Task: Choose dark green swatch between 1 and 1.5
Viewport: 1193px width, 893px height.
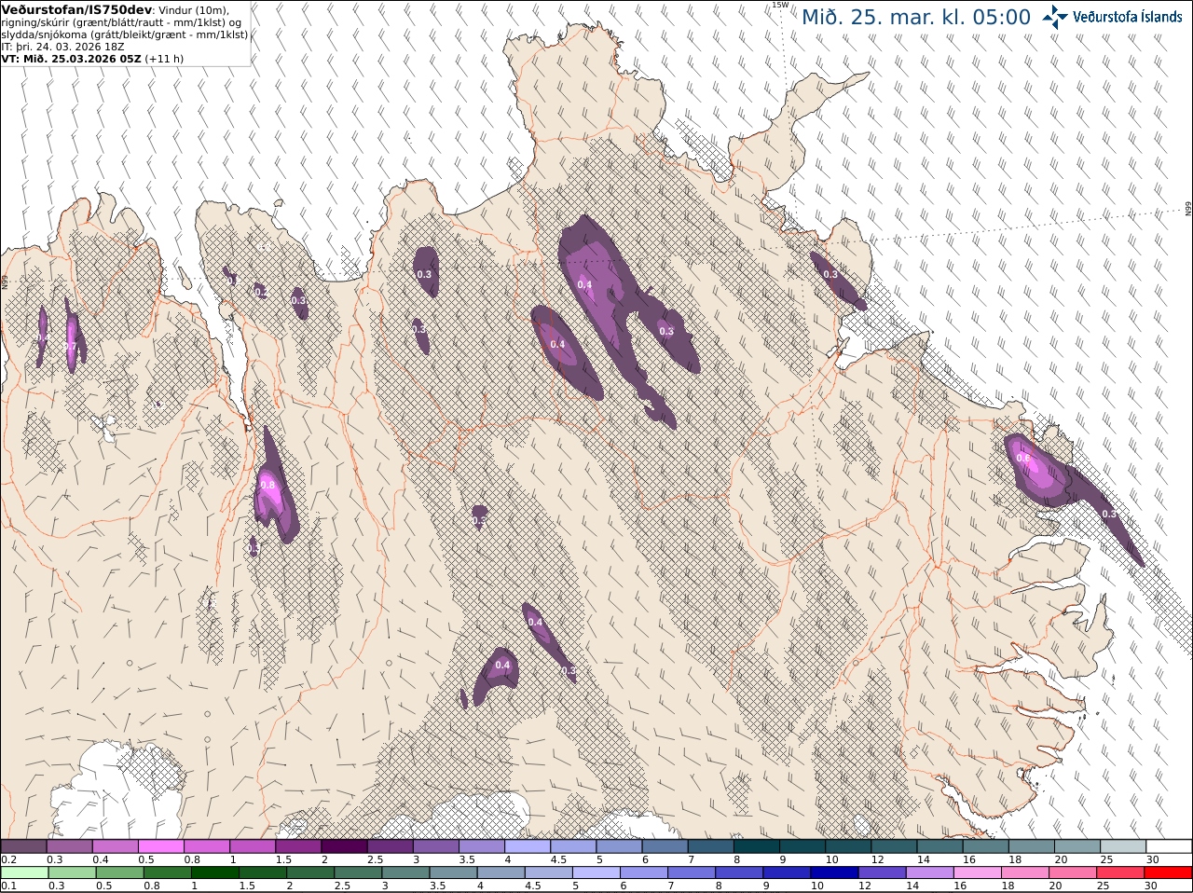Action: (213, 873)
